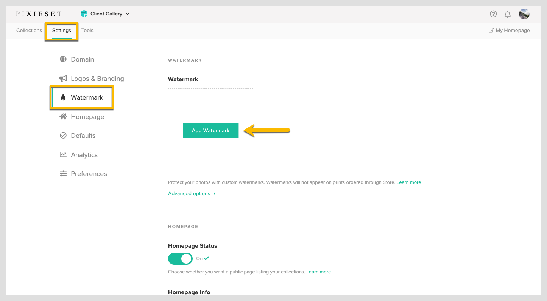Toggle the Homepage Status switch
This screenshot has width=547, height=301.
pos(180,259)
